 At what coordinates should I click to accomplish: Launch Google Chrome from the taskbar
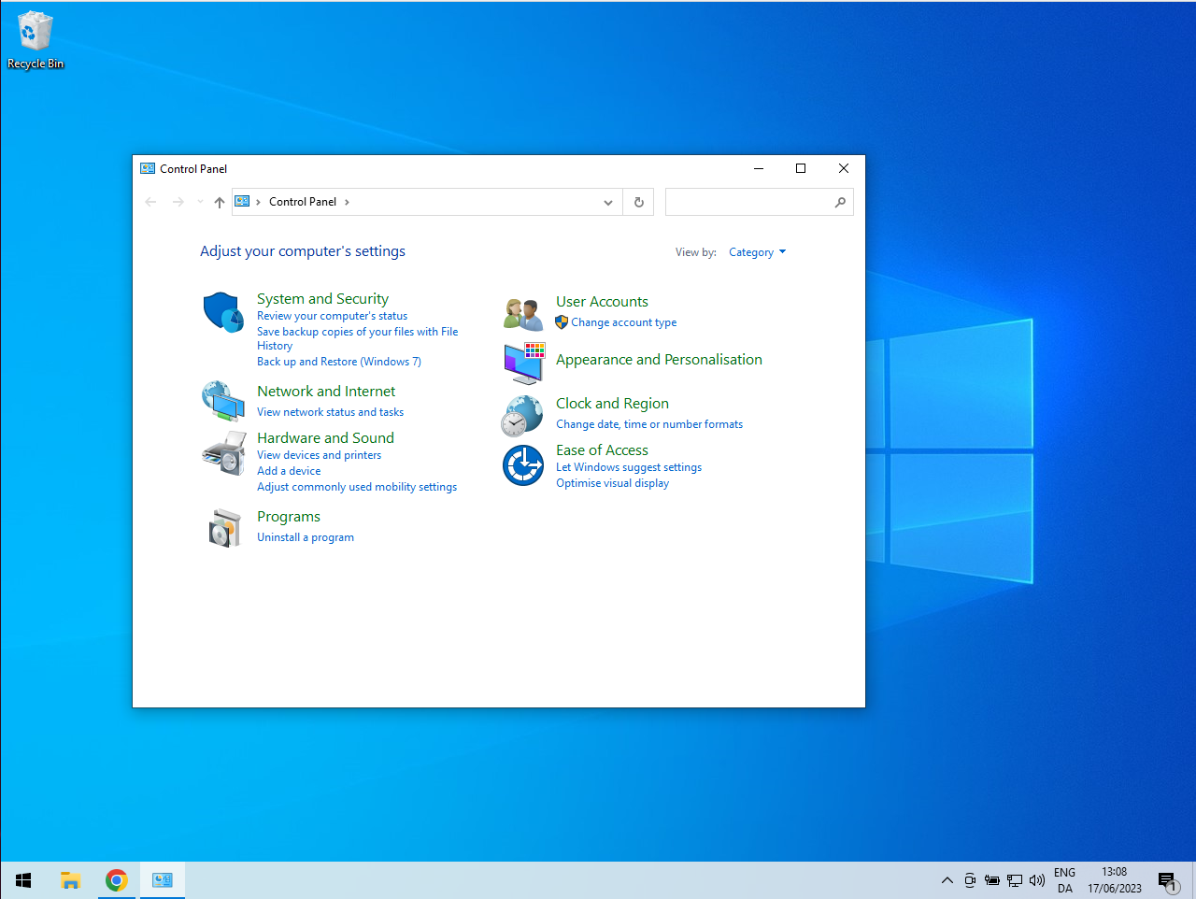point(117,880)
